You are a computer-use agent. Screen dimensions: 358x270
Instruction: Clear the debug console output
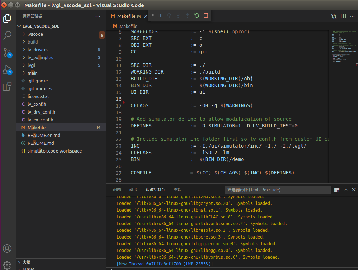[337, 190]
